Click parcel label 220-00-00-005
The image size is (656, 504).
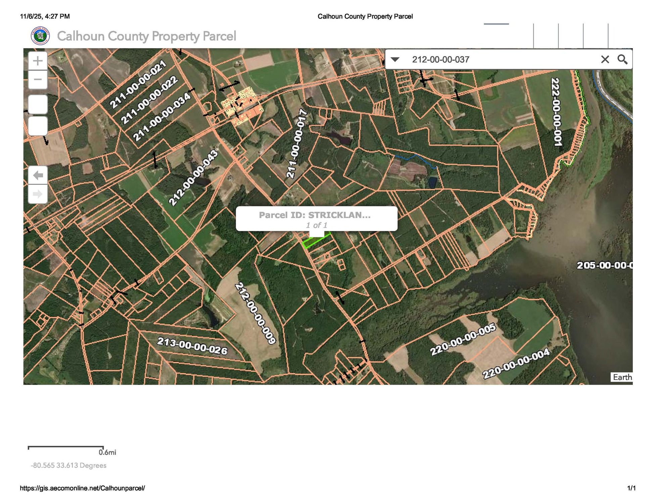coord(463,339)
